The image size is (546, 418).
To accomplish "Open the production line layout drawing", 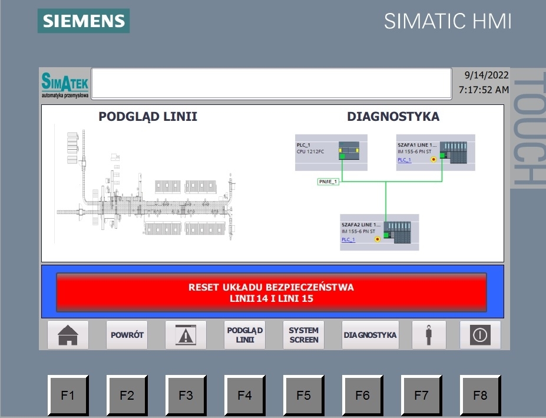I will (x=145, y=185).
